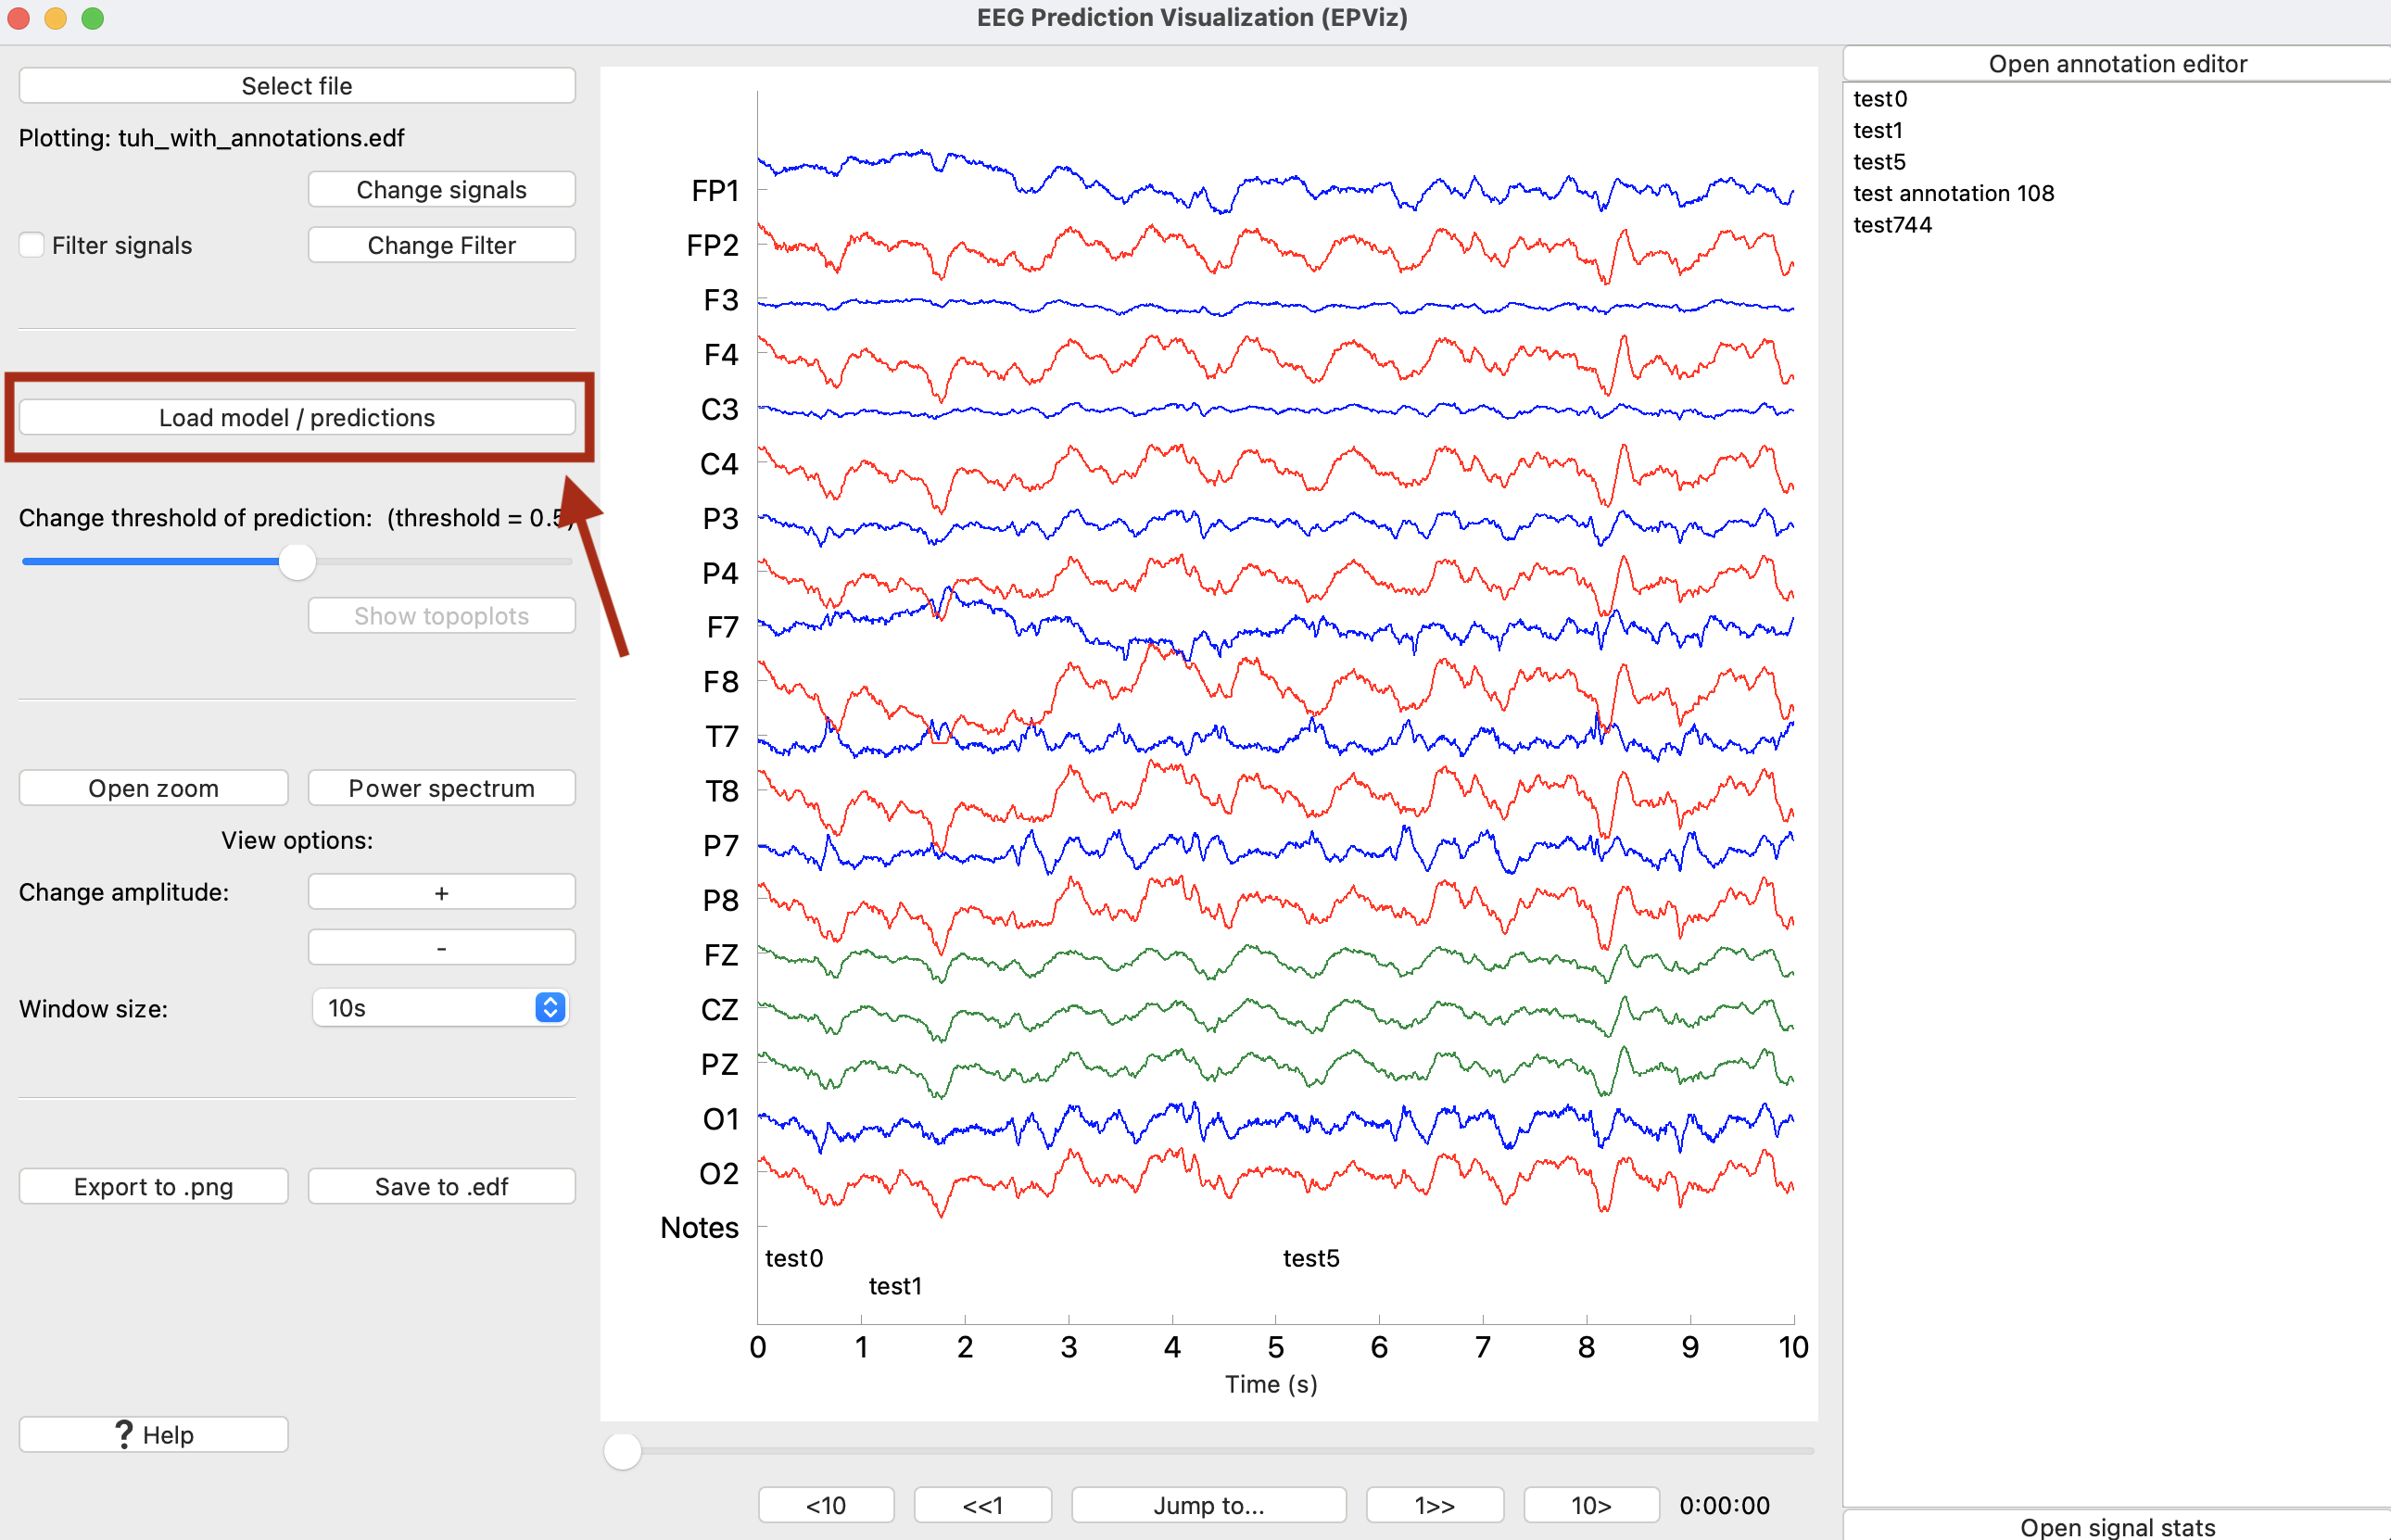Skip forward ten seconds with 10>
The image size is (2391, 1540).
[1590, 1505]
